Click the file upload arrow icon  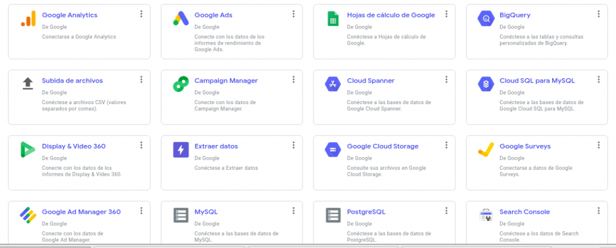coord(28,84)
